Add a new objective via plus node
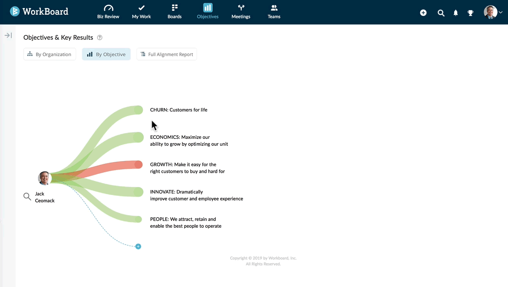The image size is (508, 287). (138, 246)
